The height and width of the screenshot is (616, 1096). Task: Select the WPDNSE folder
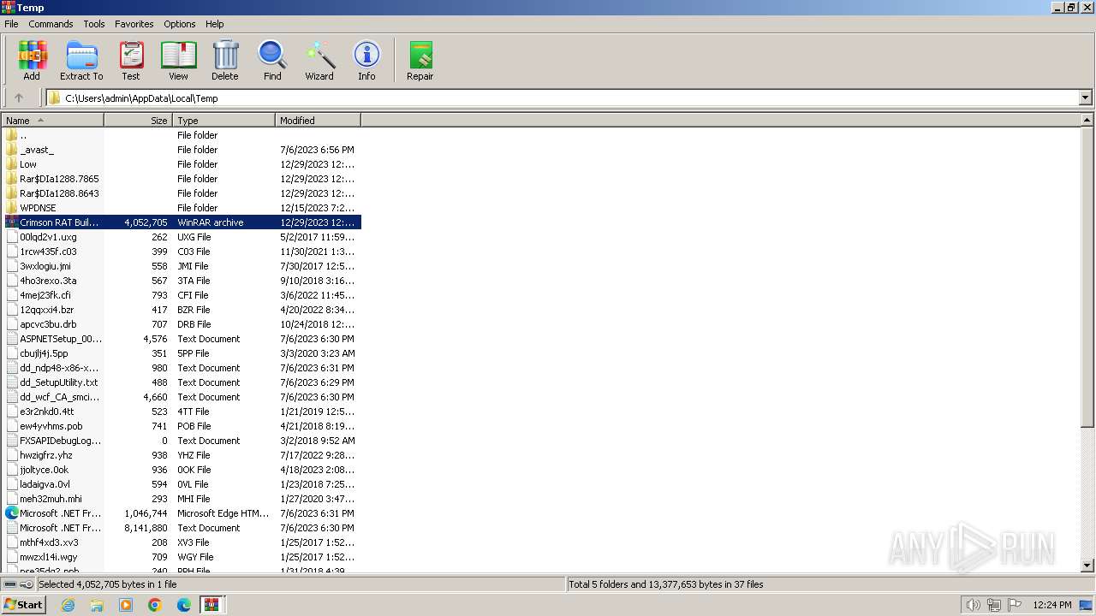point(182,208)
